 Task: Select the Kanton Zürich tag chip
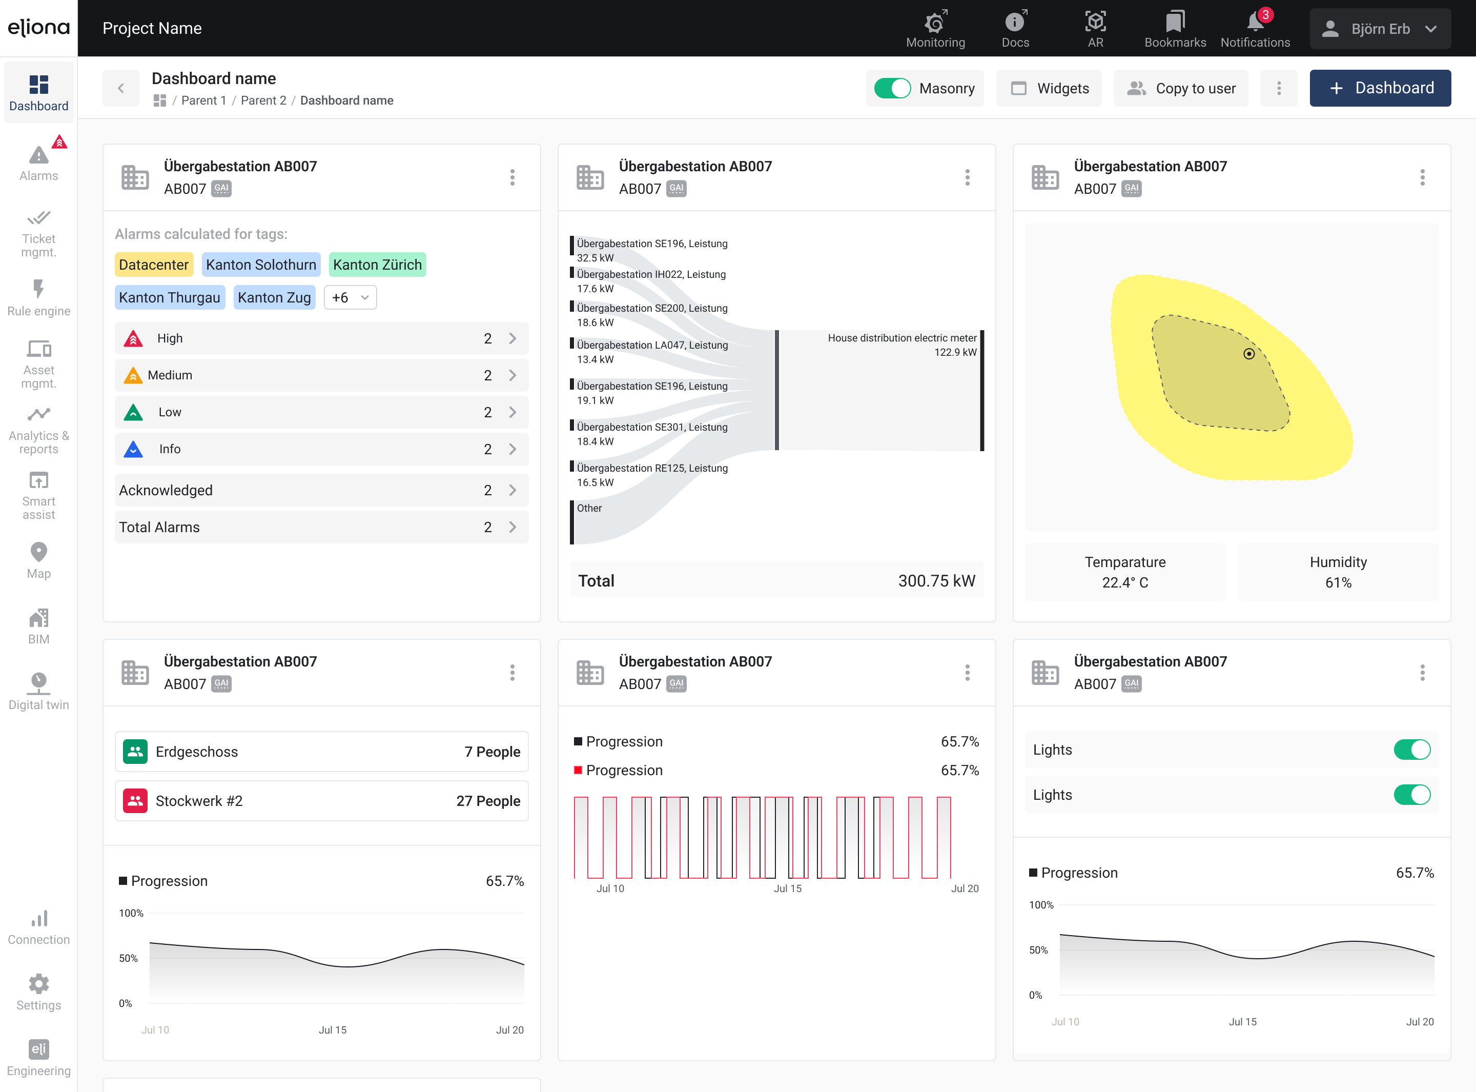(377, 265)
